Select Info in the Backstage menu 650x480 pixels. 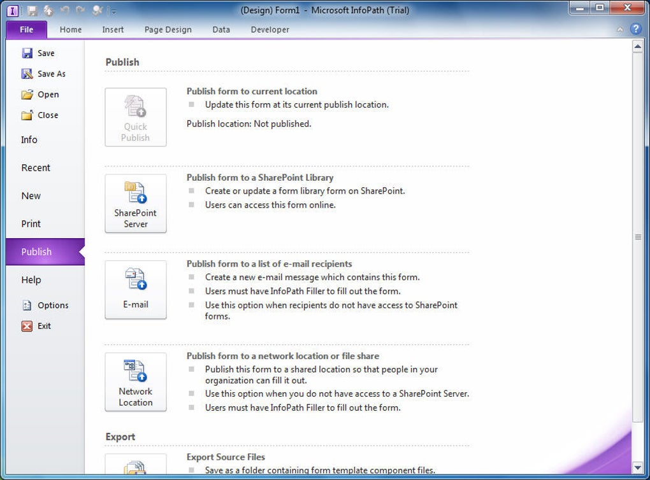(x=45, y=139)
